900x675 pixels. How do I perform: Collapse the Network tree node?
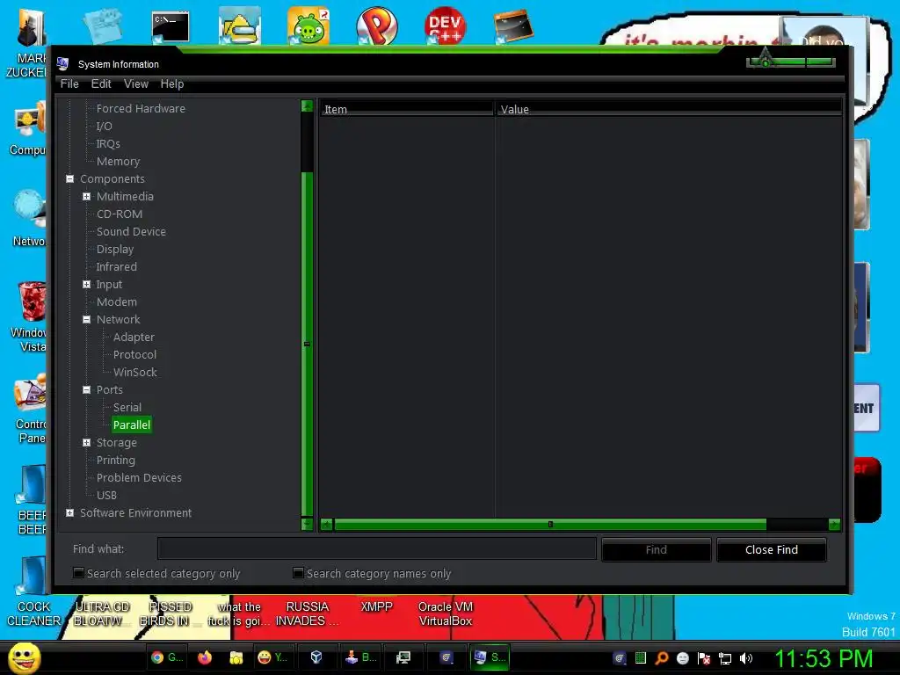point(87,320)
